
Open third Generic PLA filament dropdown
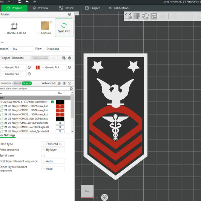14,74
